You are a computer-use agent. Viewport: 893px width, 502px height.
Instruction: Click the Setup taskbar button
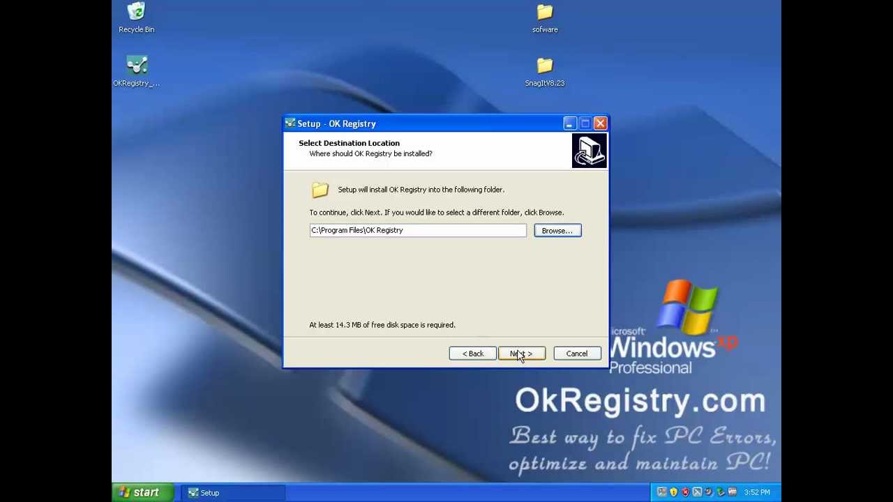[x=234, y=493]
